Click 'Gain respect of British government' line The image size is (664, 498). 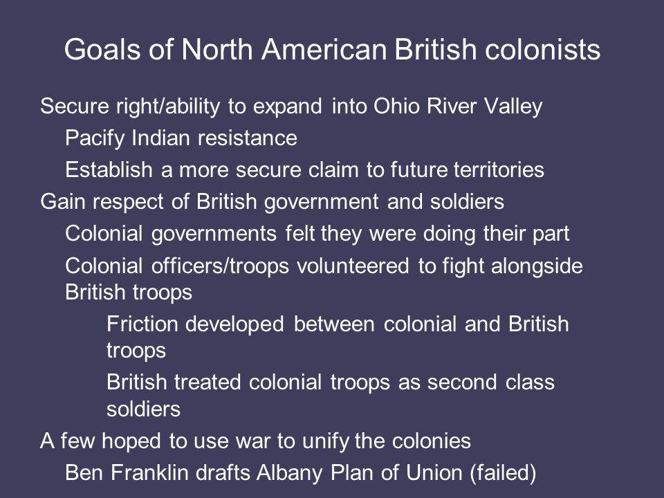273,201
